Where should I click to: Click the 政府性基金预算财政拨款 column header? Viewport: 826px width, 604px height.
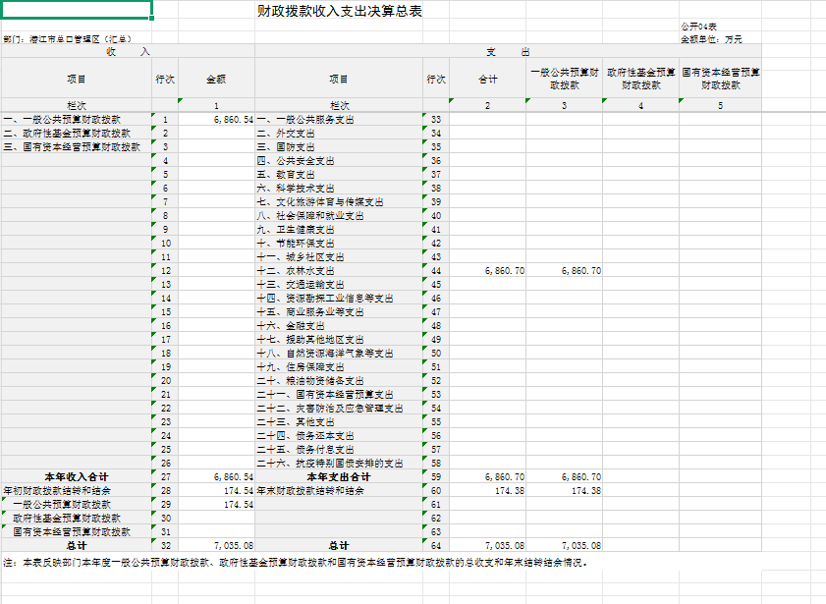pos(640,79)
